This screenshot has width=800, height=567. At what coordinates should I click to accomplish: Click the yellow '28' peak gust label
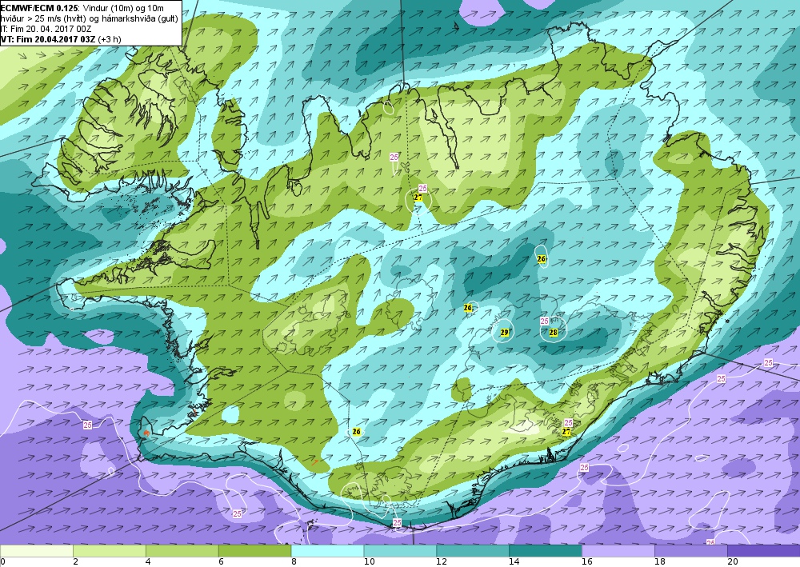point(553,333)
